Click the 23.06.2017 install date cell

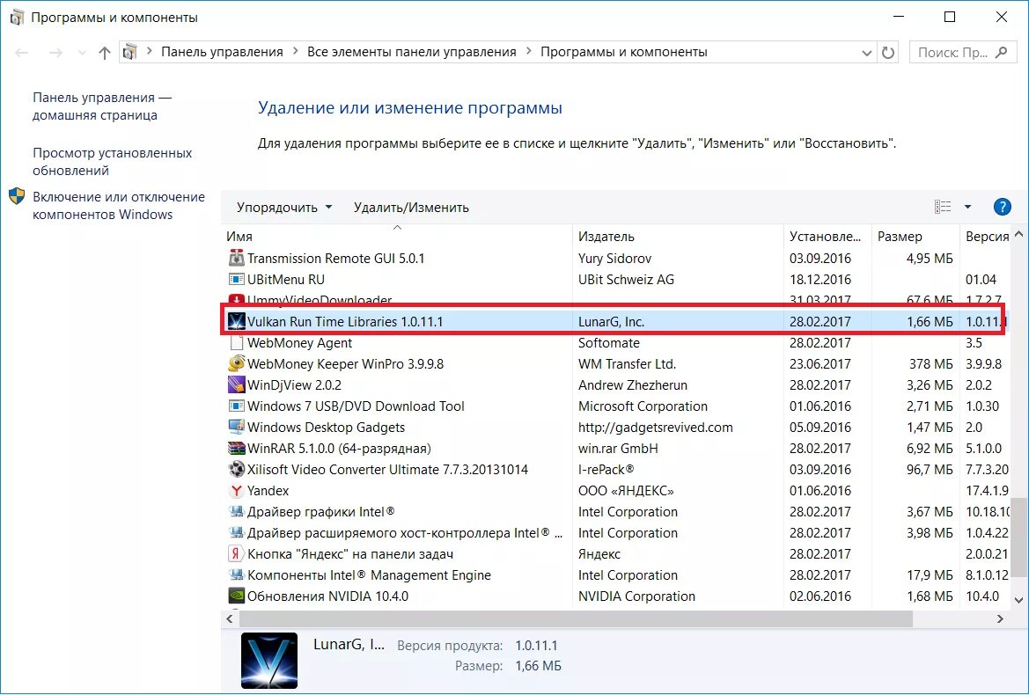(820, 364)
